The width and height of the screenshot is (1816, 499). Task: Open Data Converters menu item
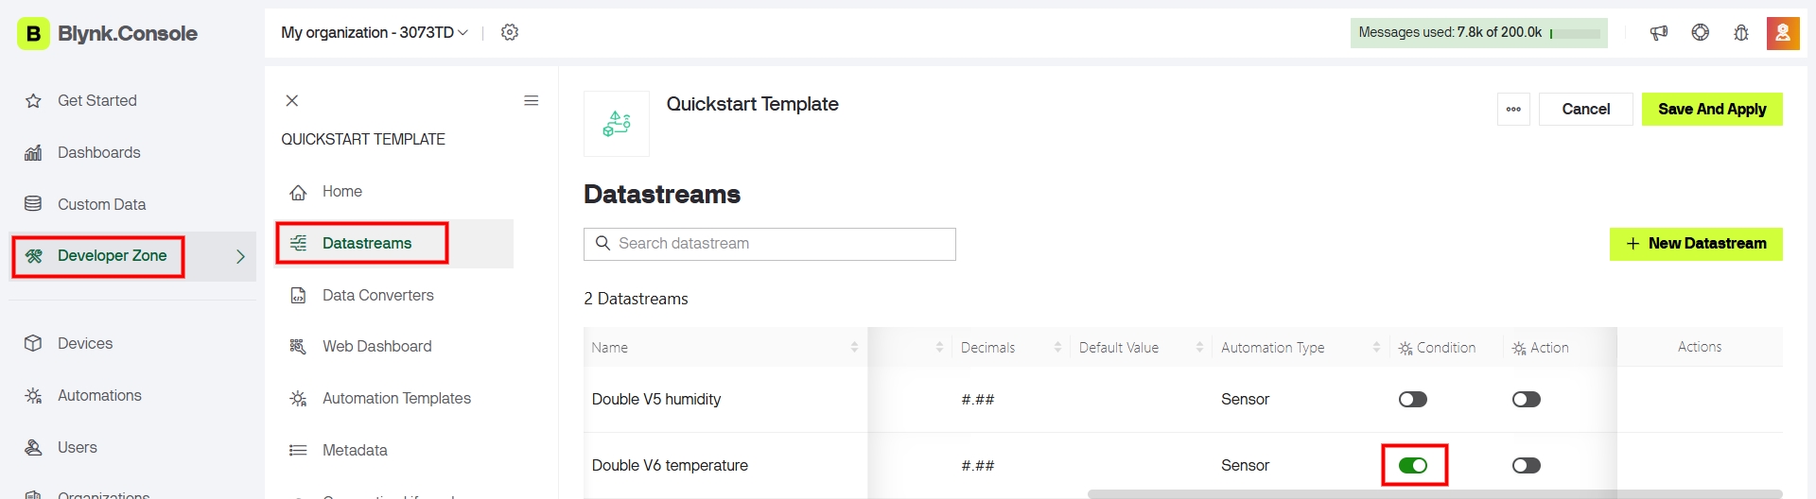click(377, 296)
